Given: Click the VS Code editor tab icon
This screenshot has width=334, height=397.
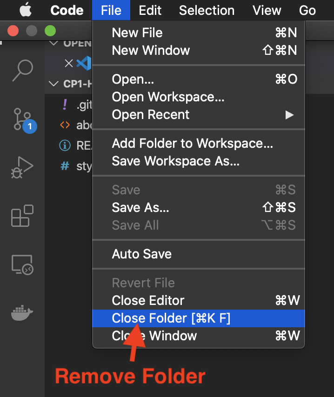Looking at the screenshot, I should [84, 63].
